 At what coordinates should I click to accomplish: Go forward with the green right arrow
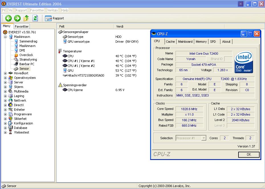[x=17, y=18]
